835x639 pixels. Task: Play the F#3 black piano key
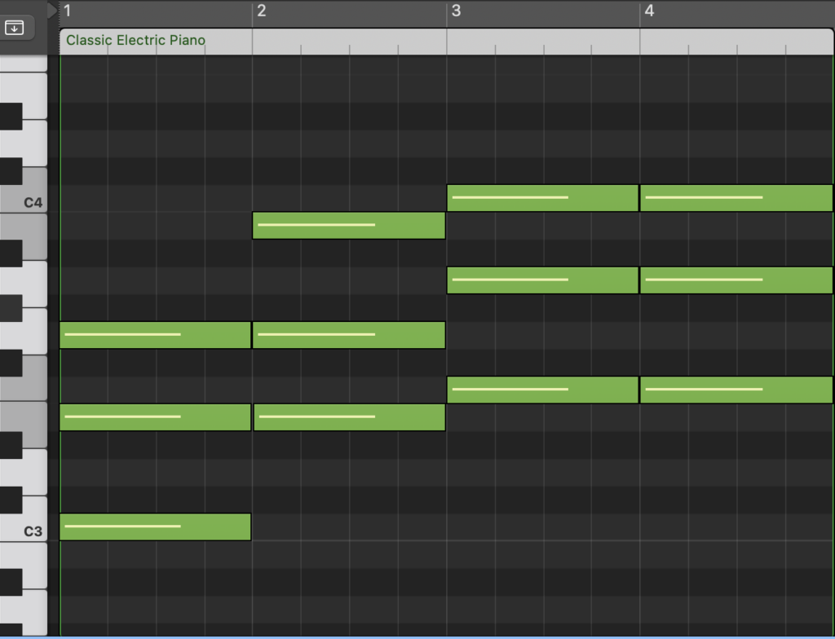(11, 363)
